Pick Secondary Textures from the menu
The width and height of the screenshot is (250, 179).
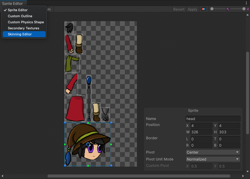(x=24, y=28)
